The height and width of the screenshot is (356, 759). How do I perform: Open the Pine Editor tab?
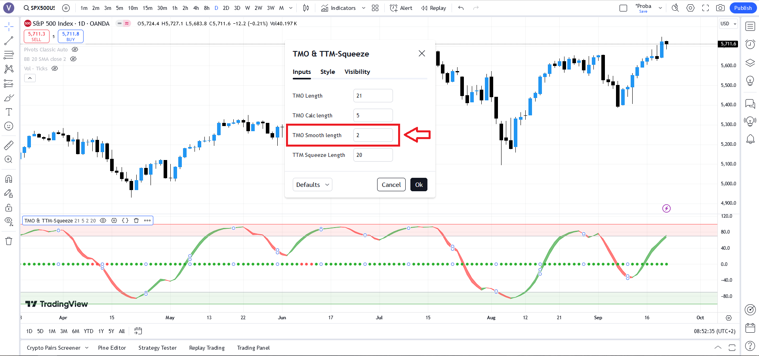pos(112,348)
